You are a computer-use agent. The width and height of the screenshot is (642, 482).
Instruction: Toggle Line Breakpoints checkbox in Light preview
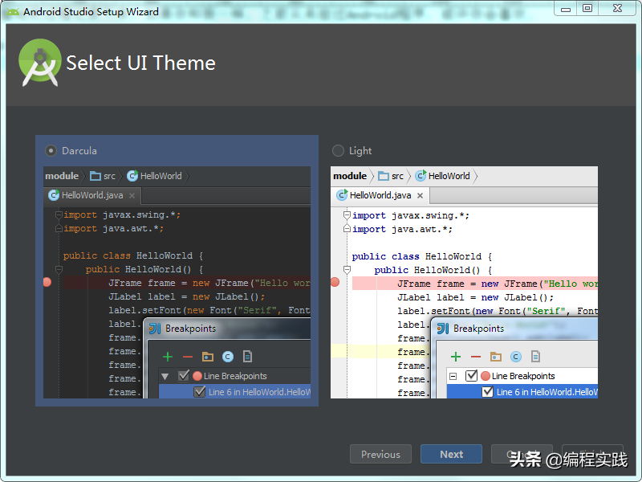tap(472, 375)
